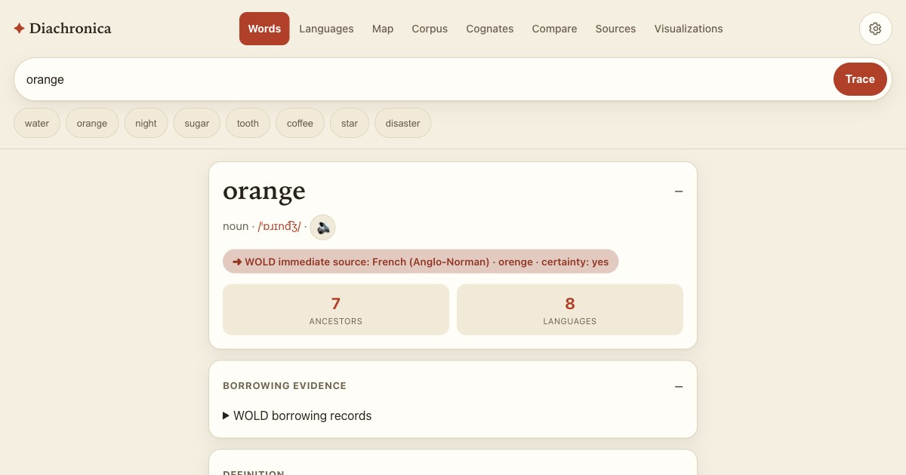Choose the night suggestion chip
Image resolution: width=906 pixels, height=475 pixels.
click(146, 124)
